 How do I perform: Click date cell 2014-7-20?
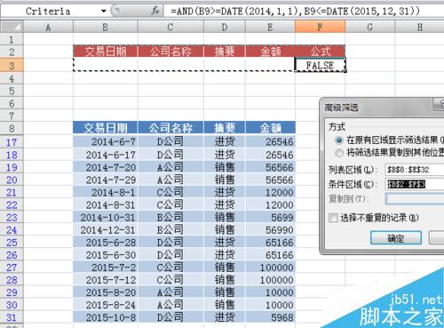106,167
